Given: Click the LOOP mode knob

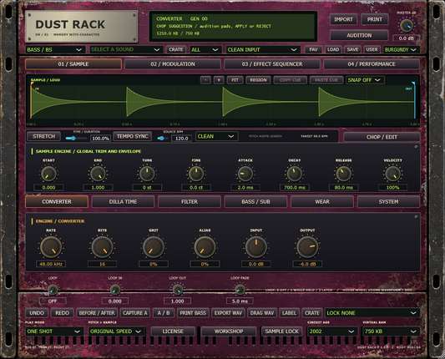Looking at the screenshot, I should (x=53, y=290).
